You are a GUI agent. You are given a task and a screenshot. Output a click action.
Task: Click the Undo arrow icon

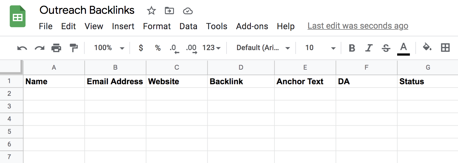[x=22, y=48]
